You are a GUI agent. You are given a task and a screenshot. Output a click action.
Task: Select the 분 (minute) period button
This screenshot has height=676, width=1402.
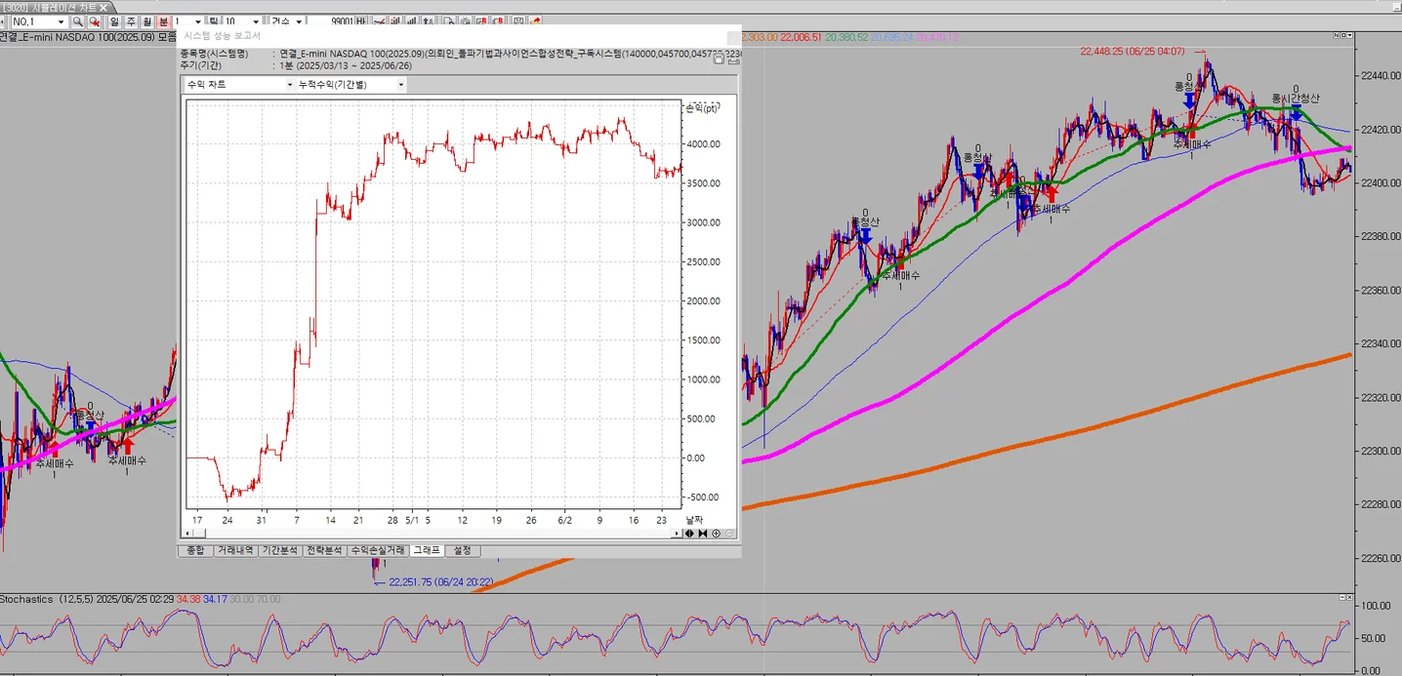point(163,21)
